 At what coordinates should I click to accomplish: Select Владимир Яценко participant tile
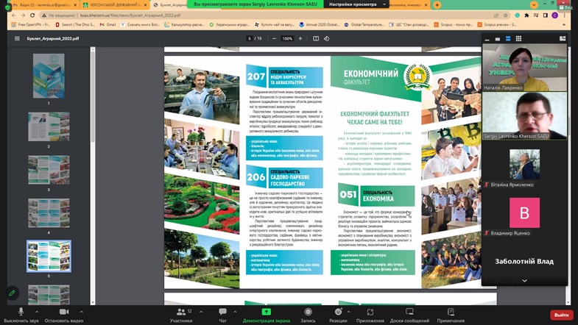pyautogui.click(x=524, y=213)
